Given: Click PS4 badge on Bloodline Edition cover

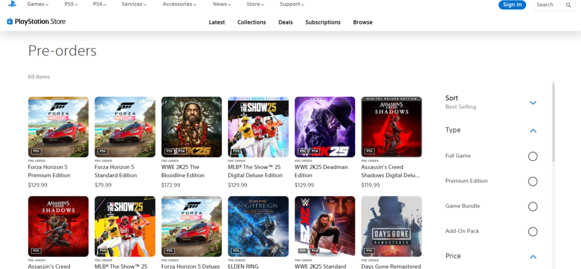Looking at the screenshot, I should click(181, 151).
